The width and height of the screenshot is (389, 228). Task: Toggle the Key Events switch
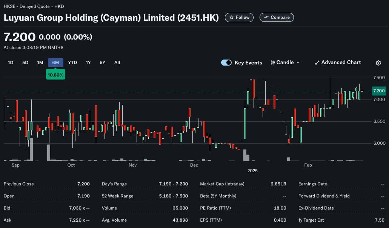226,63
